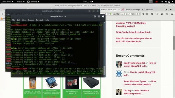
Task: Open windows 7/8/8.1/10 Multiple Operating system link
Action: point(131,24)
